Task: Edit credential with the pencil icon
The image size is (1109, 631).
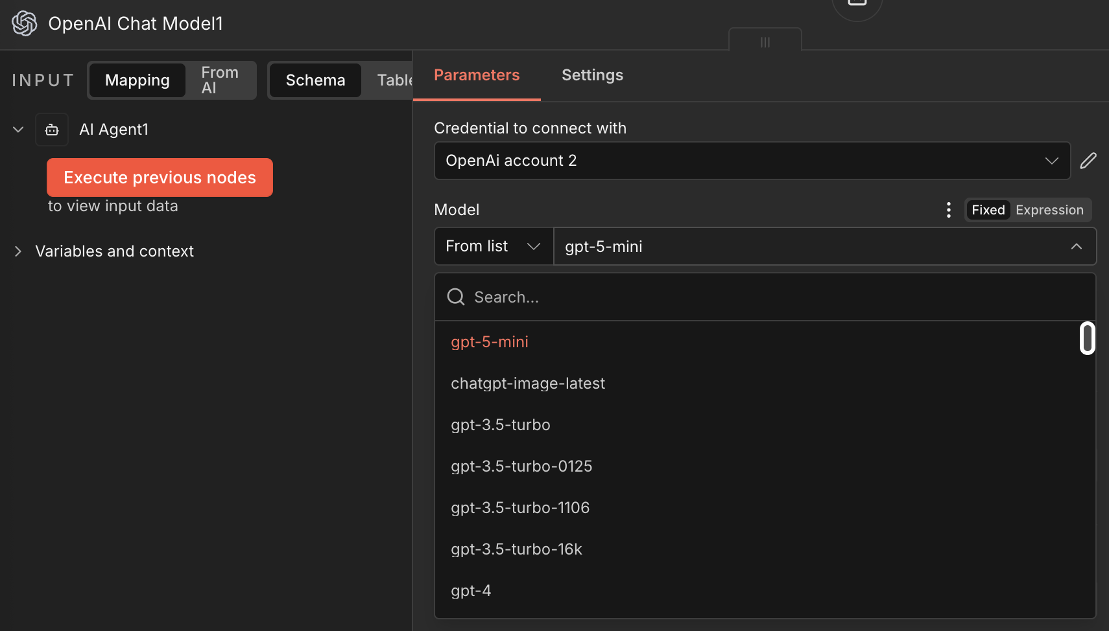Action: tap(1088, 161)
